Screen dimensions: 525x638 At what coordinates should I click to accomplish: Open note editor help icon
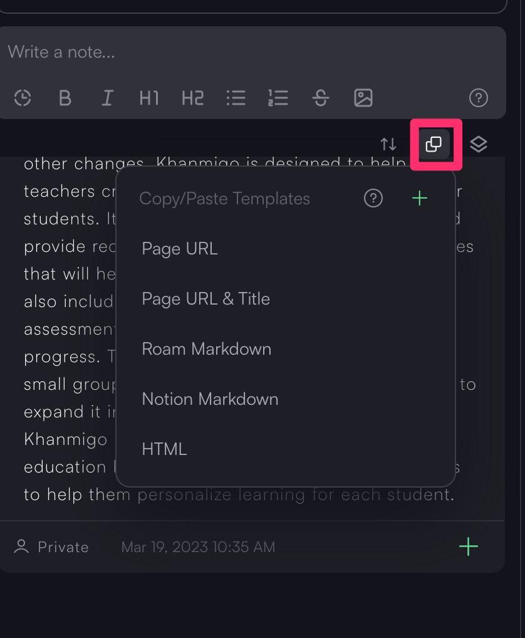point(479,98)
